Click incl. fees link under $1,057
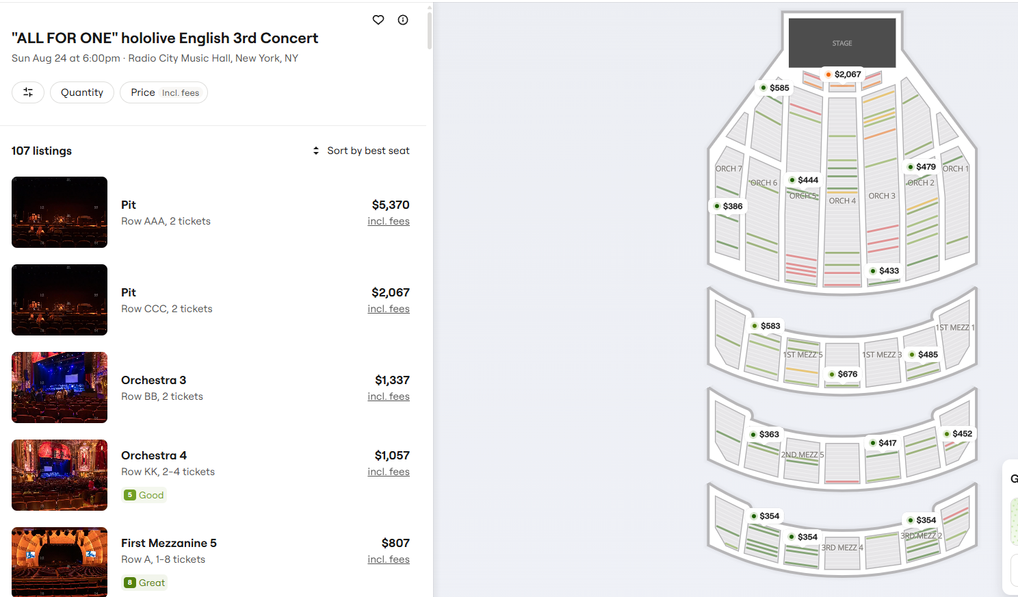 point(389,472)
